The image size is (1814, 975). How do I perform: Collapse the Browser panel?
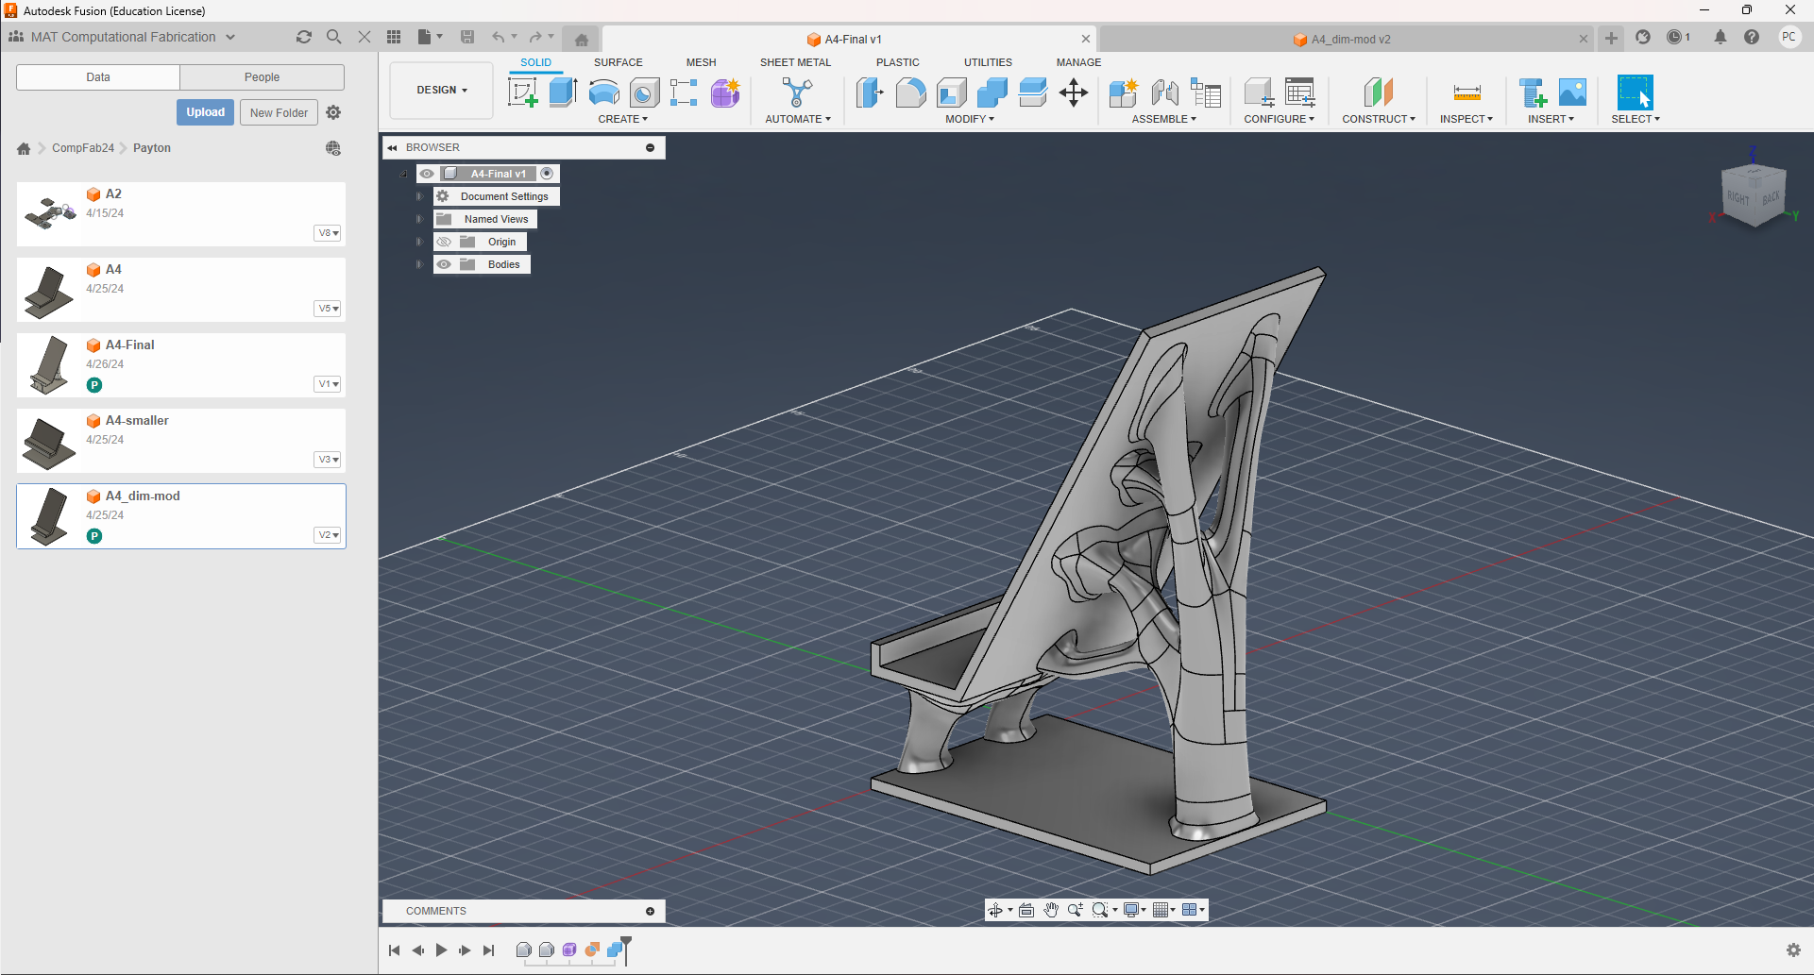pyautogui.click(x=392, y=147)
